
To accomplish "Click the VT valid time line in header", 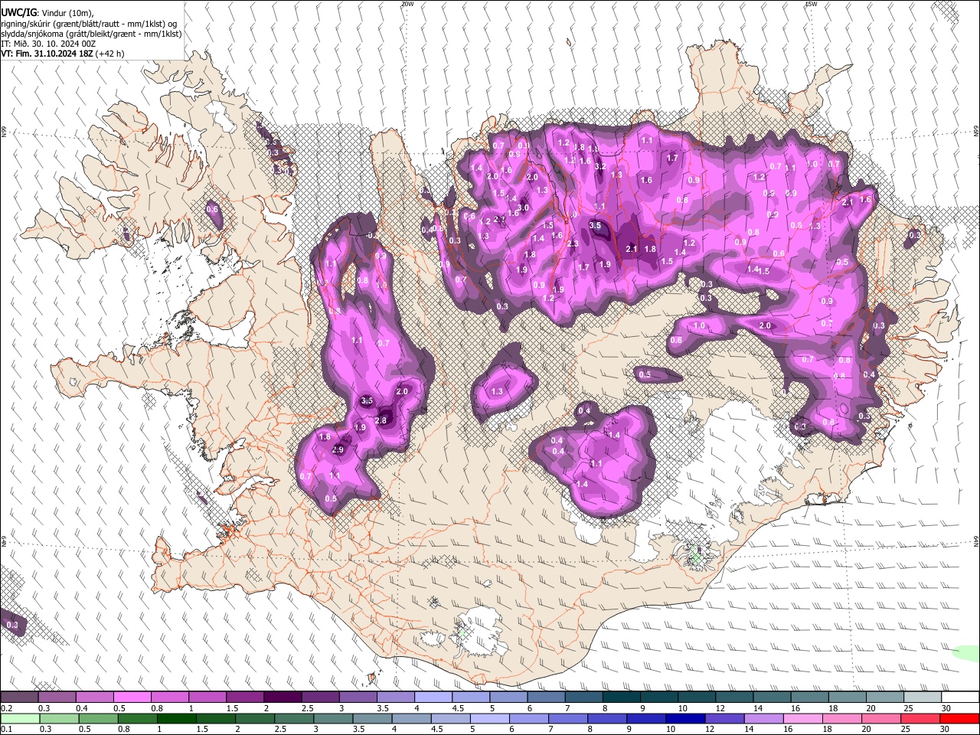I will 63,54.
